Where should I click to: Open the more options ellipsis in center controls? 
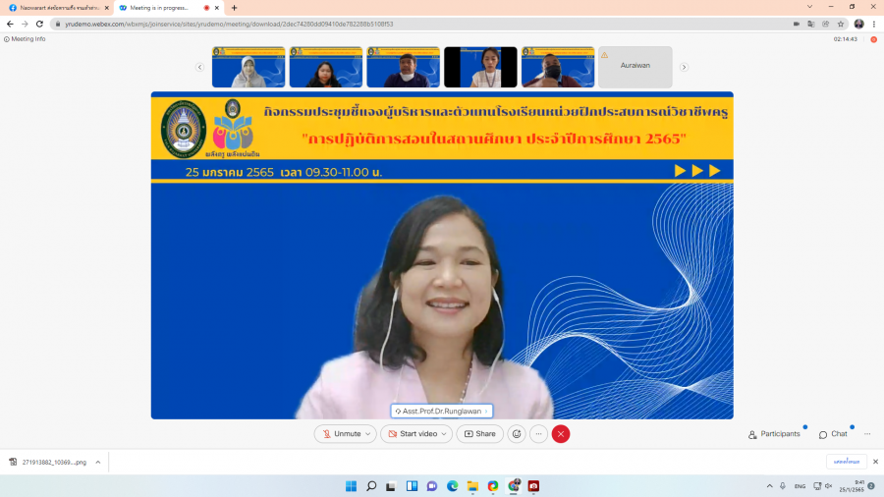tap(538, 433)
